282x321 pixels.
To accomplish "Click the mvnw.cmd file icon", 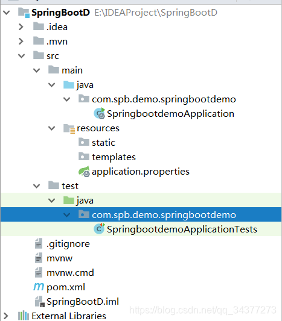I will [39, 272].
